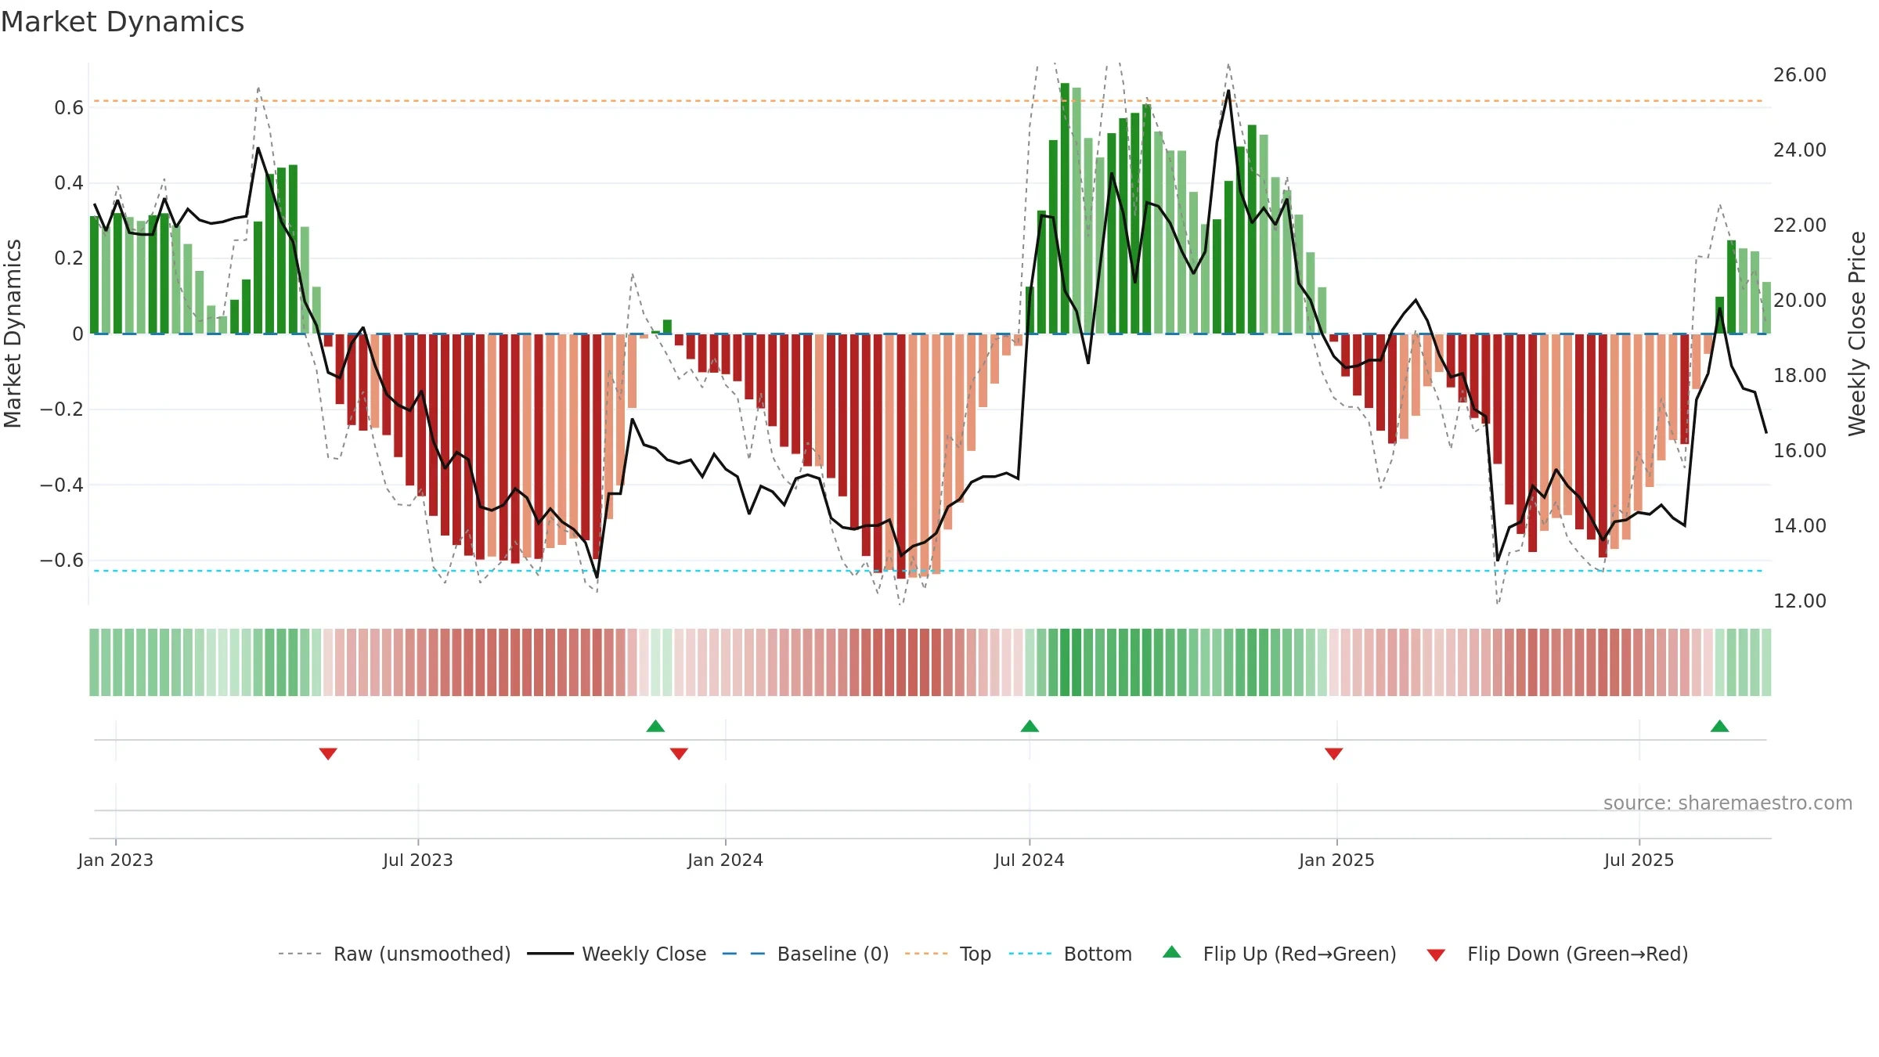Viewport: 1879px width, 1057px height.
Task: Click the 14.00 price axis label
Action: point(1800,526)
